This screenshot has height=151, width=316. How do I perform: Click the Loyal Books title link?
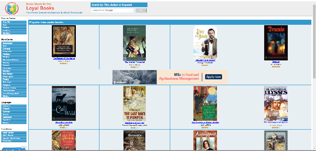[x=40, y=8]
